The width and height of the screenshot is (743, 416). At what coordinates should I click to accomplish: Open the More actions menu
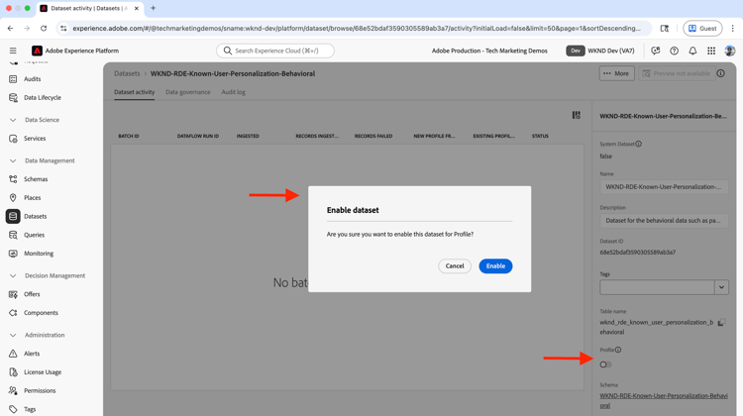(x=616, y=73)
